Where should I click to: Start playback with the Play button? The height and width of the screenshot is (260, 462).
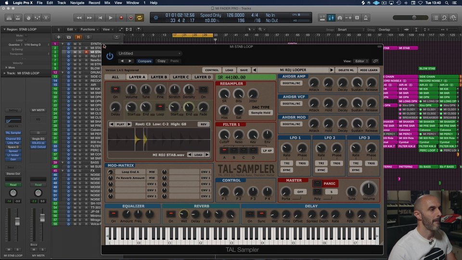(x=111, y=18)
